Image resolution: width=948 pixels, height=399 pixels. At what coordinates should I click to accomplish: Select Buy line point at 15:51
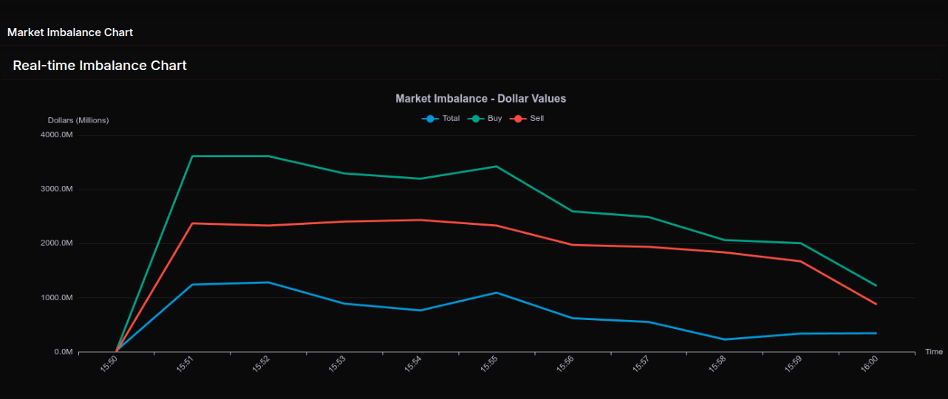point(192,156)
